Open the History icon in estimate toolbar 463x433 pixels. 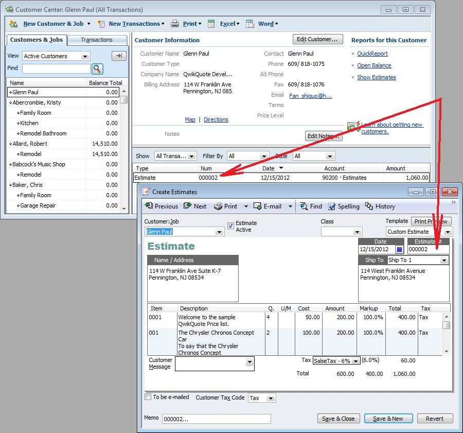tap(369, 206)
